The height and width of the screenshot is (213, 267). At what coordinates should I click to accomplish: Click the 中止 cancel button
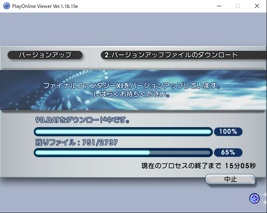(230, 179)
